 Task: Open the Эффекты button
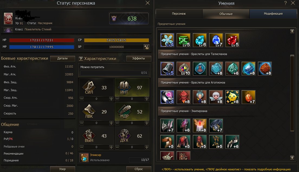pyautogui.click(x=139, y=58)
